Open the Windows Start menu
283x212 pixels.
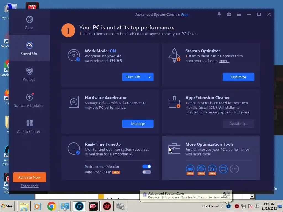[7, 206]
